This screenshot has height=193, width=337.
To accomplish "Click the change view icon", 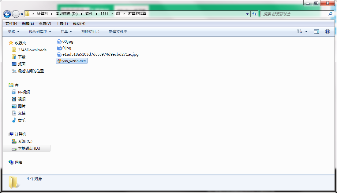I will [299, 31].
